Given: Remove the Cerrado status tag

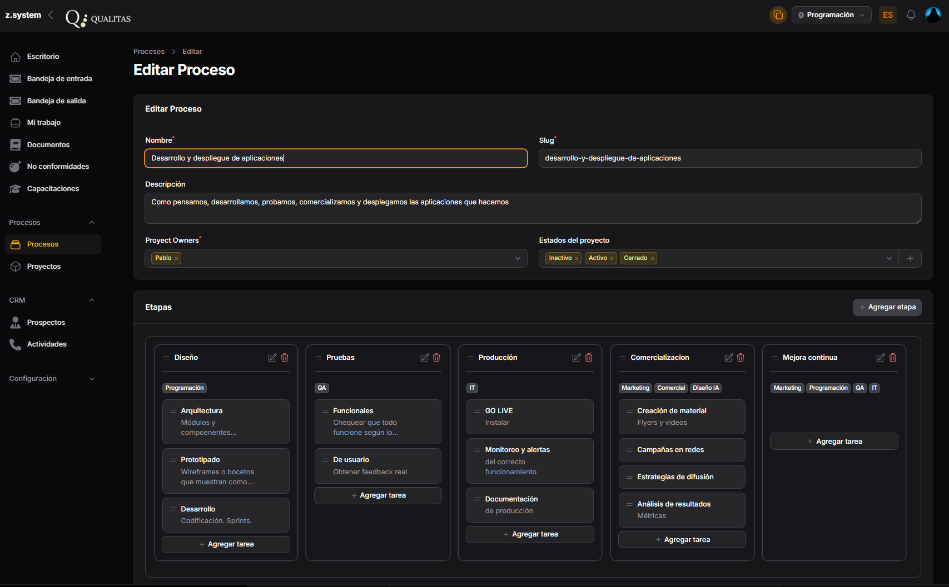Looking at the screenshot, I should [652, 258].
